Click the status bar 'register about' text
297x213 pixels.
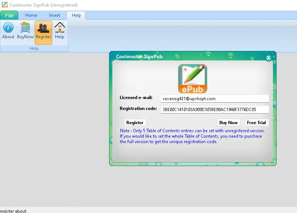[x=13, y=211]
